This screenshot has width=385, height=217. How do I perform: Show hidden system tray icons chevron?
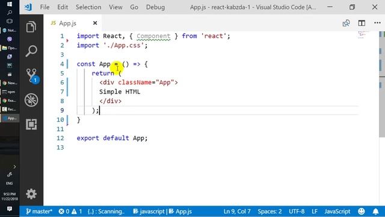(14, 167)
